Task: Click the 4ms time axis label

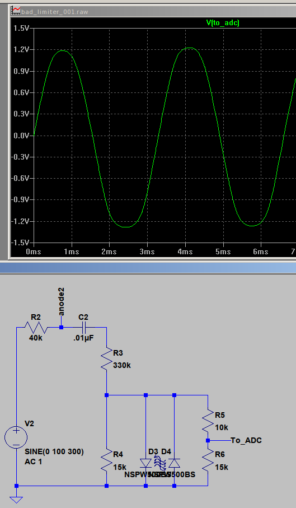Action: pos(185,251)
